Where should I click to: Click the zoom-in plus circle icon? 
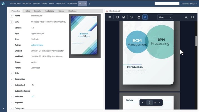pyautogui.click(x=131, y=17)
